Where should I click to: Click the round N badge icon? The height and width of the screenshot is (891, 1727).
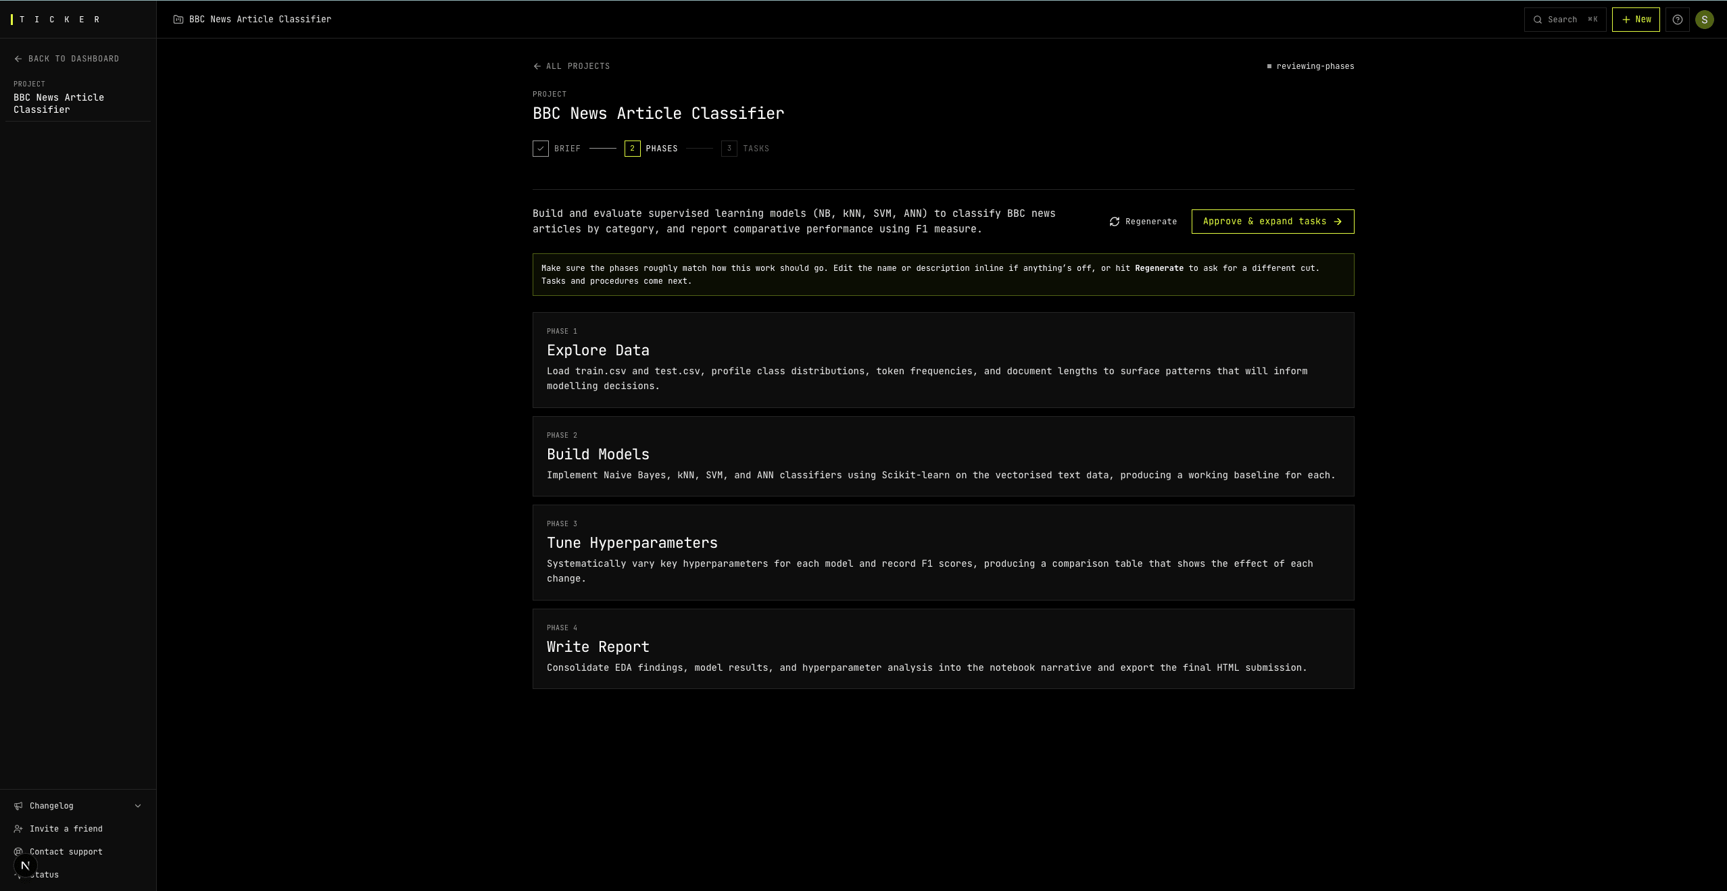point(26,865)
